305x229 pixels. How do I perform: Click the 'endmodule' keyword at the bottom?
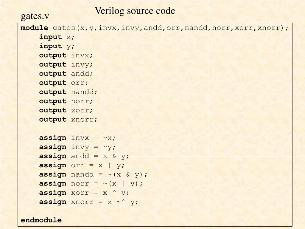[41, 220]
